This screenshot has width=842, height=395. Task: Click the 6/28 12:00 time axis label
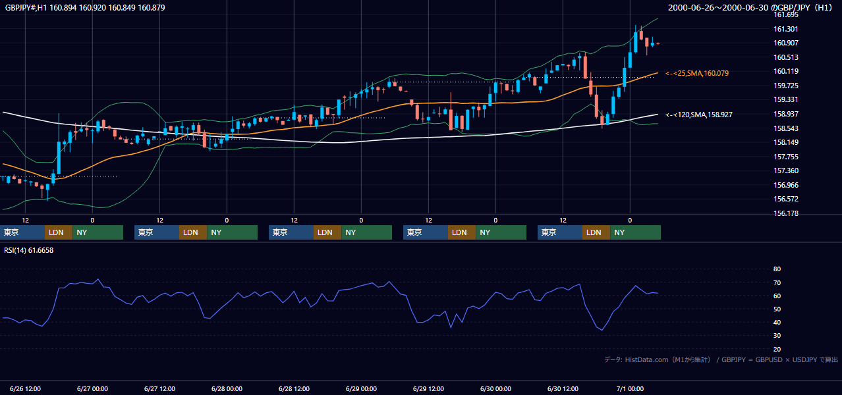pos(294,389)
